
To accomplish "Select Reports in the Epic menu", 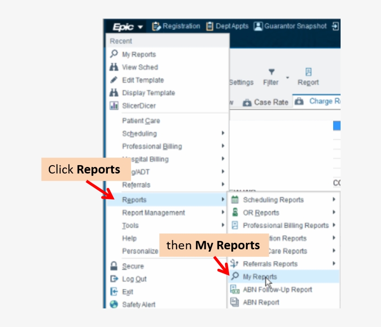I will (167, 200).
